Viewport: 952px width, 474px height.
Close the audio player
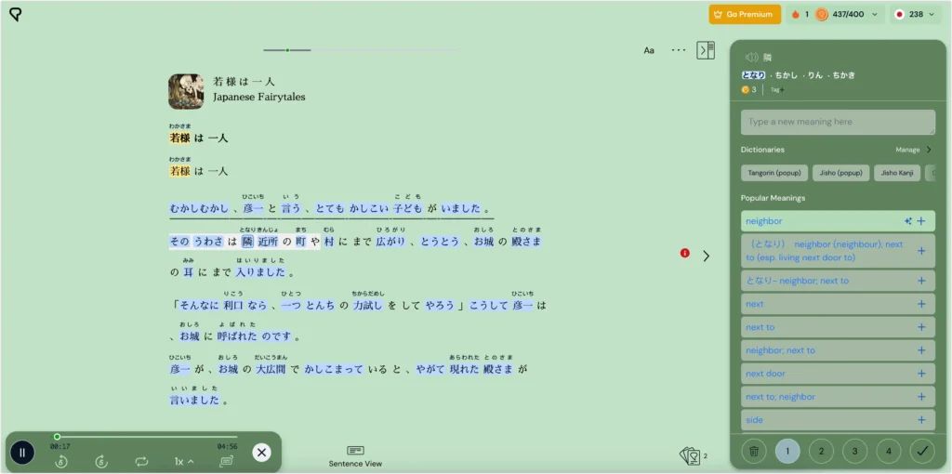[x=261, y=452]
